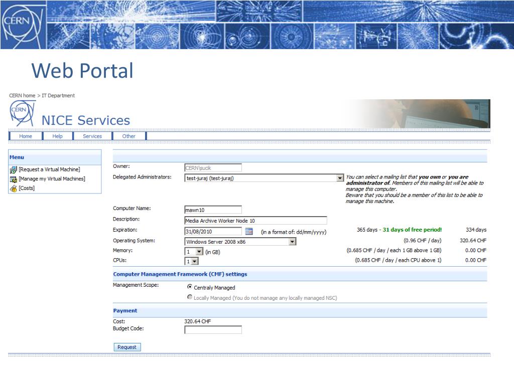Open the Help navigation tab
This screenshot has height=385, width=514.
57,136
